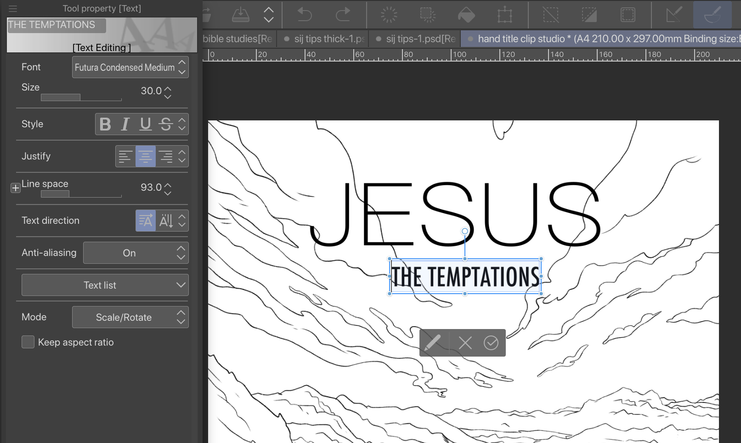Expand Line space options with plus
The width and height of the screenshot is (741, 443).
(16, 187)
